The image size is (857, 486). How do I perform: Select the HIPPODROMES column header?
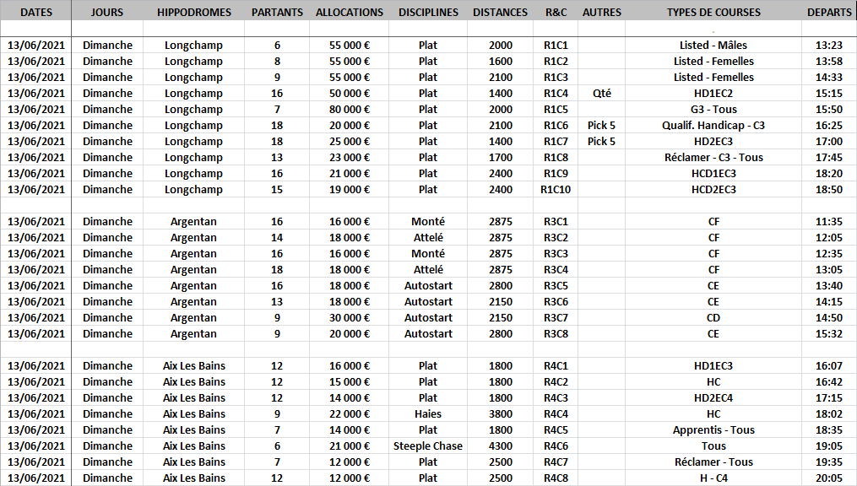tap(194, 12)
